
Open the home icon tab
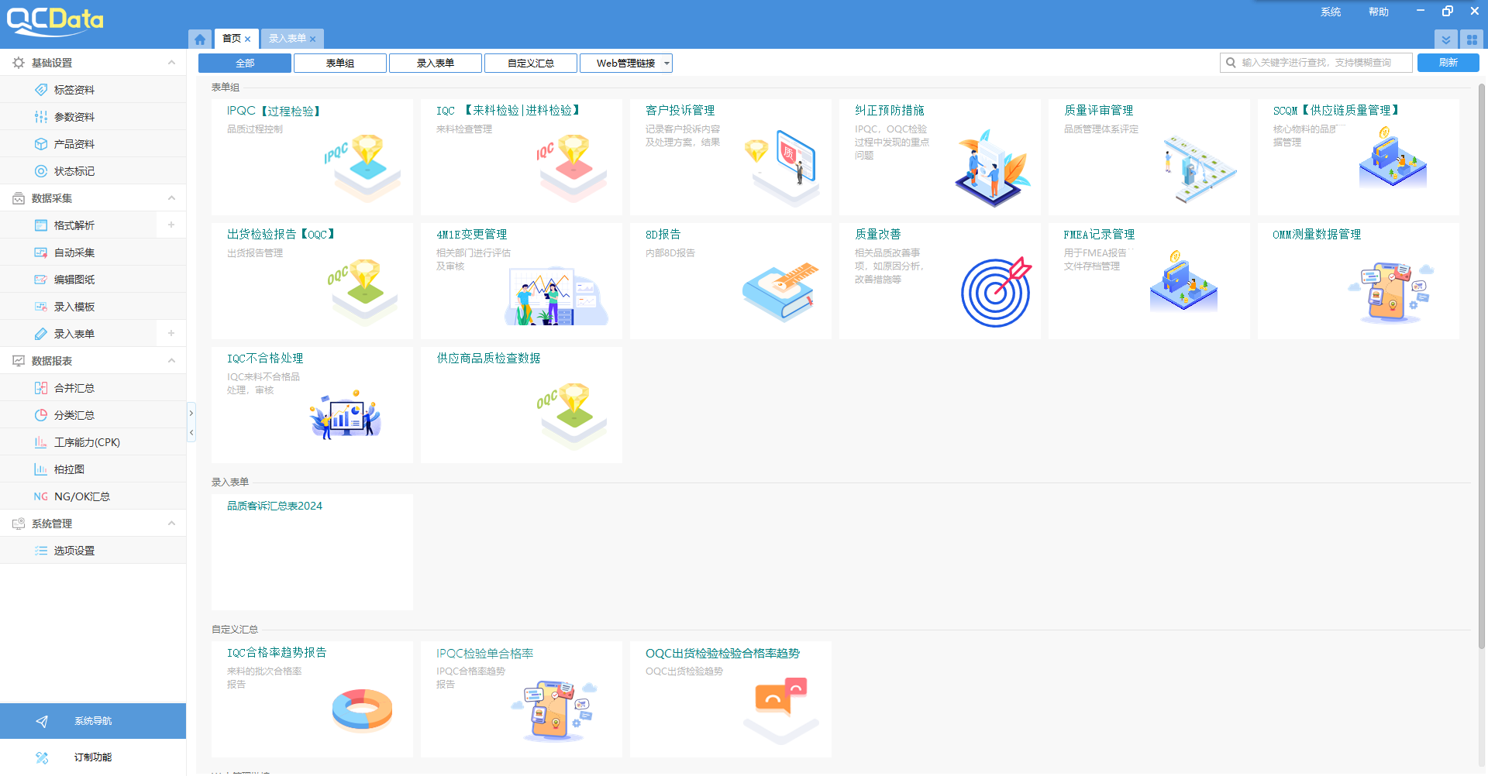(200, 39)
